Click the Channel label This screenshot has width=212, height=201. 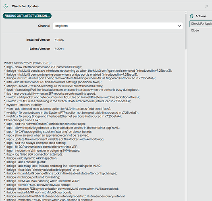coord(44,26)
